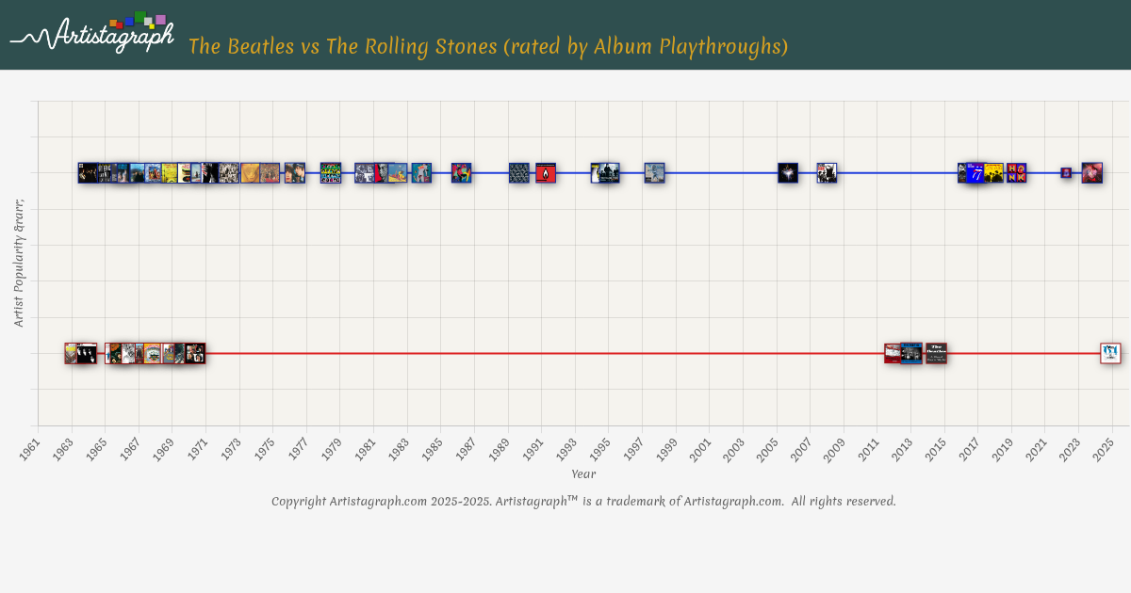Click the Beatles album thumbnail near 2015
The height and width of the screenshot is (593, 1131).
pos(936,354)
